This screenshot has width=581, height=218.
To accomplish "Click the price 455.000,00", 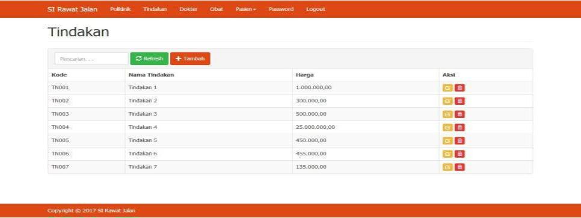I will (311, 154).
